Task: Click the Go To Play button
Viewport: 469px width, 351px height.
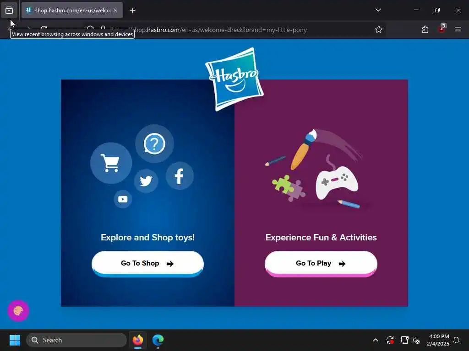Action: pos(321,264)
